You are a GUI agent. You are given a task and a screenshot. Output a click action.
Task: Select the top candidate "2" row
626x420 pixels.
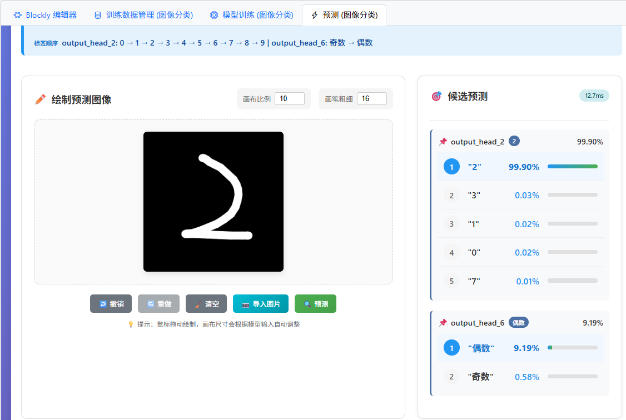[520, 167]
